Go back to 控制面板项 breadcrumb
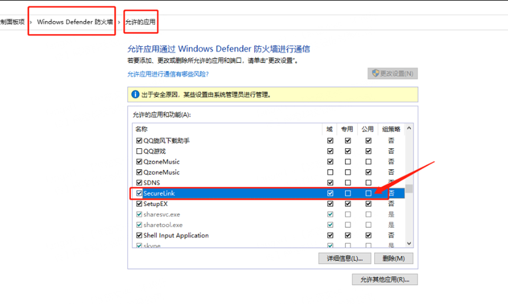Image resolution: width=508 pixels, height=304 pixels. 12,22
